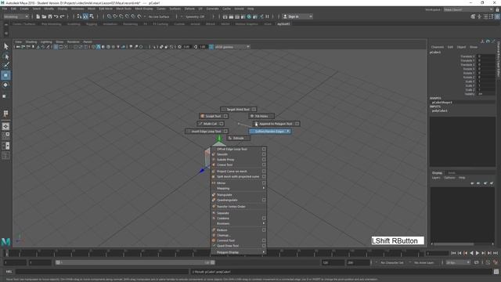Click the time slider at its start
Image resolution: width=501 pixels, height=282 pixels.
tap(7, 254)
